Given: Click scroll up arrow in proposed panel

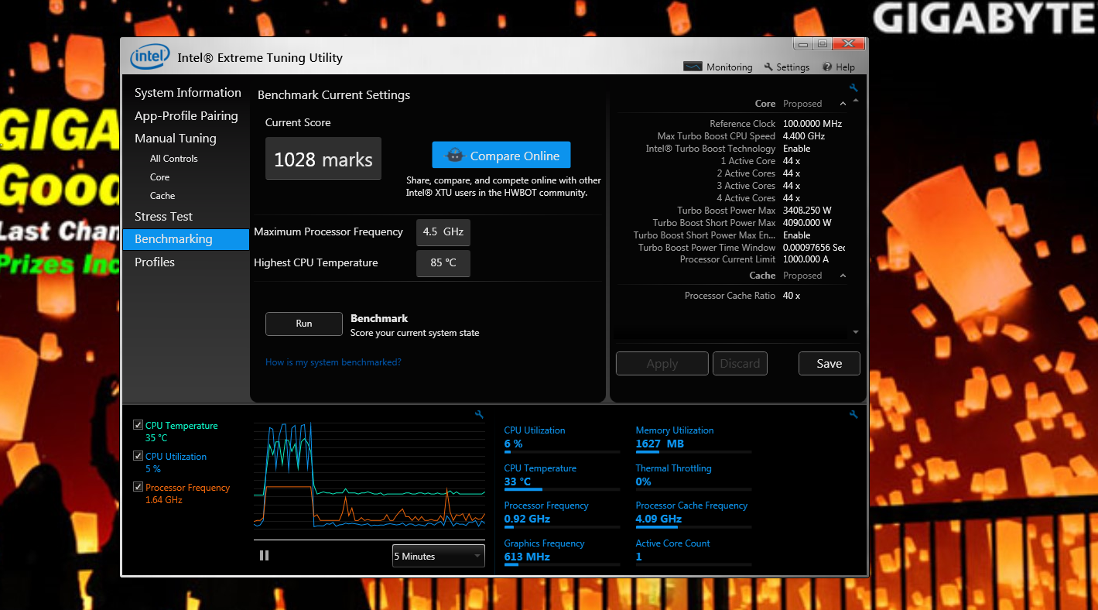Looking at the screenshot, I should [x=855, y=101].
